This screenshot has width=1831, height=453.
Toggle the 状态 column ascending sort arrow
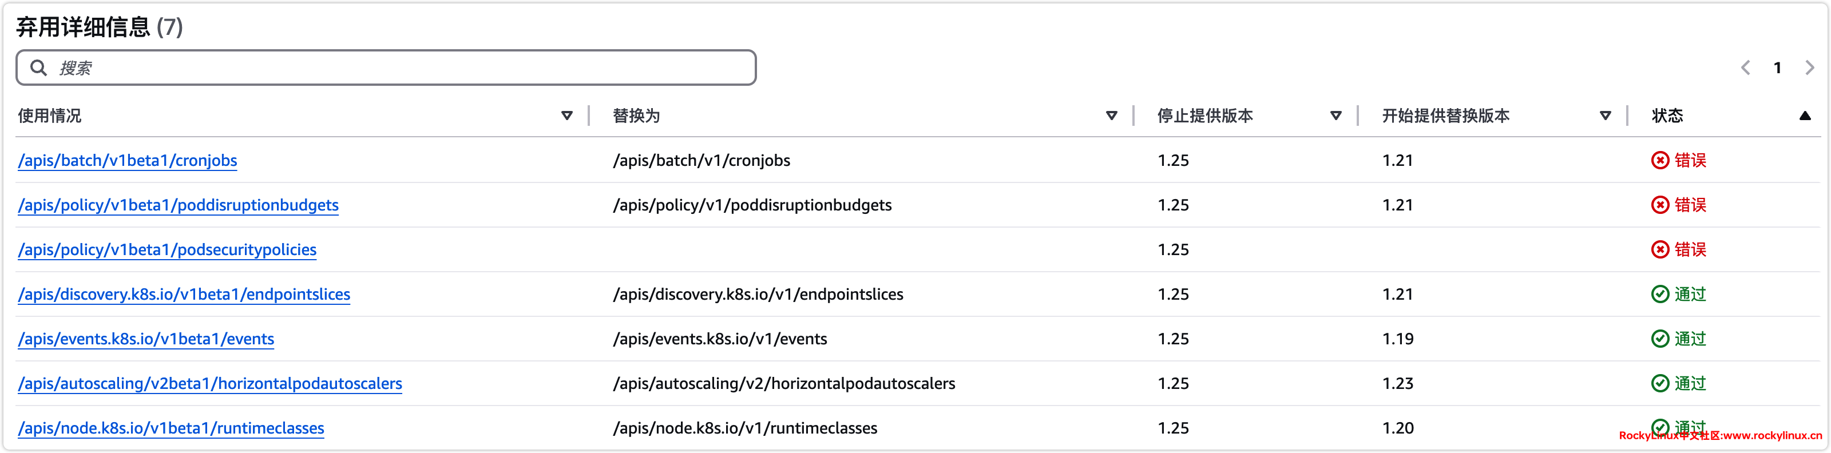coord(1805,116)
